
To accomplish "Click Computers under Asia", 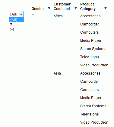I will [x=90, y=90].
